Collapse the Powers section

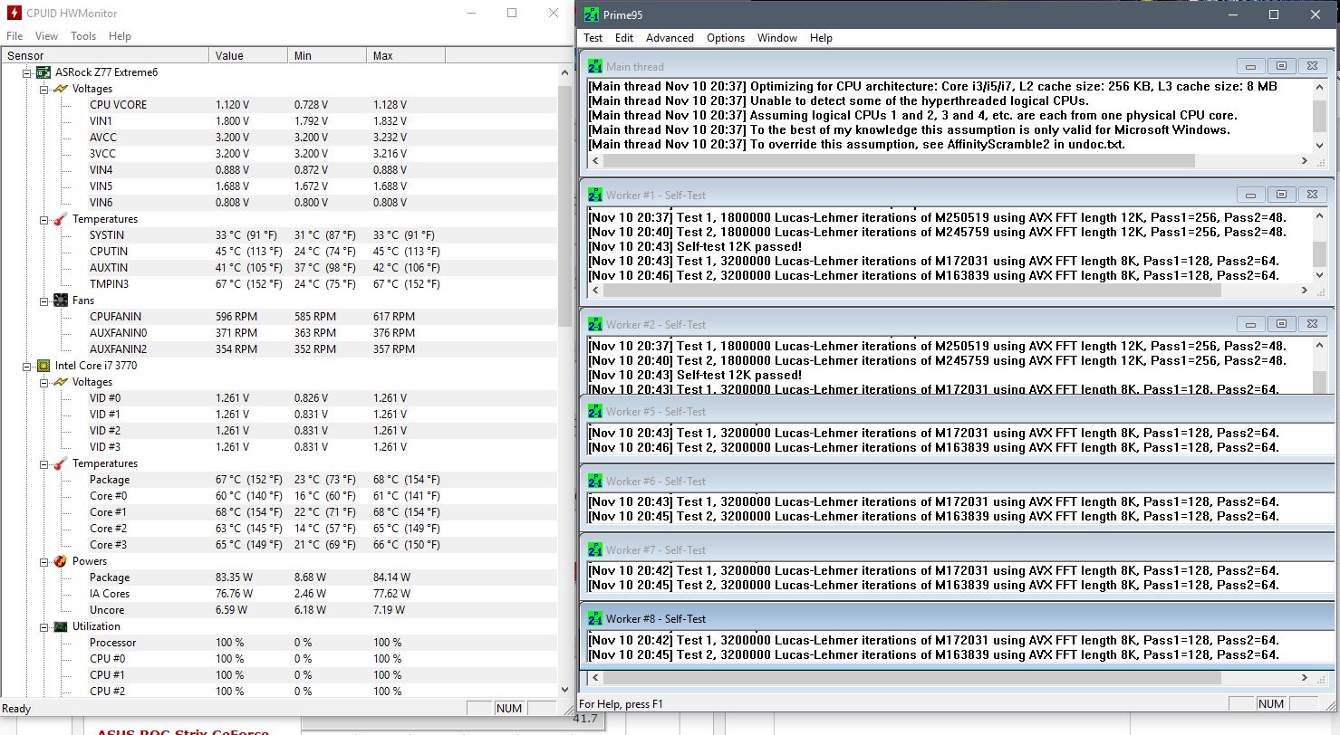pyautogui.click(x=43, y=561)
